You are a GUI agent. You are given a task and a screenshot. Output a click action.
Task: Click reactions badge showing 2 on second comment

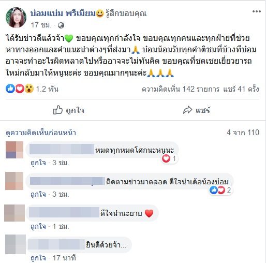coord(220,190)
